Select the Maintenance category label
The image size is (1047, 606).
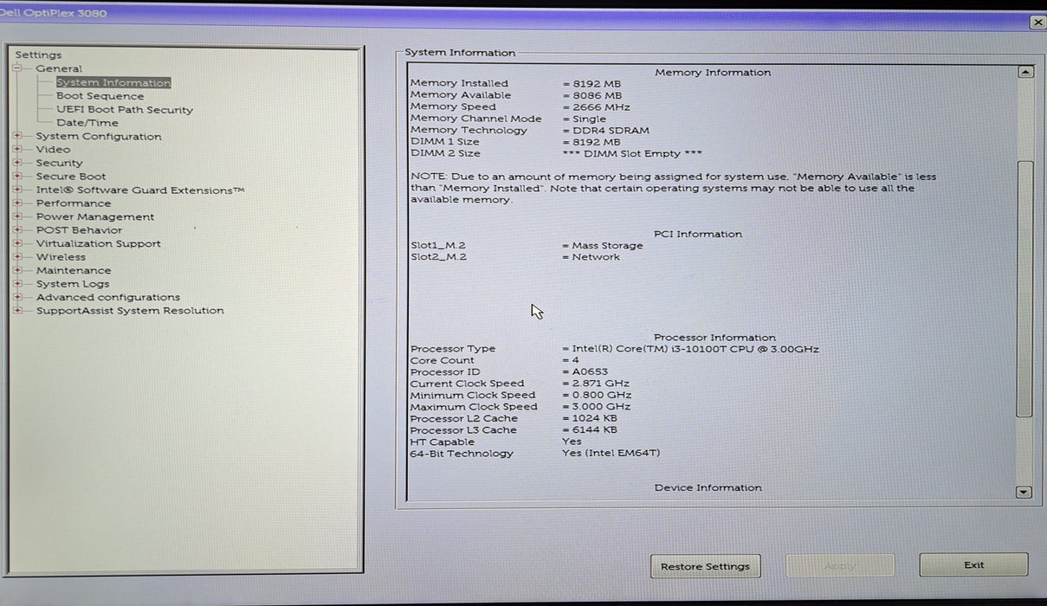click(x=74, y=270)
